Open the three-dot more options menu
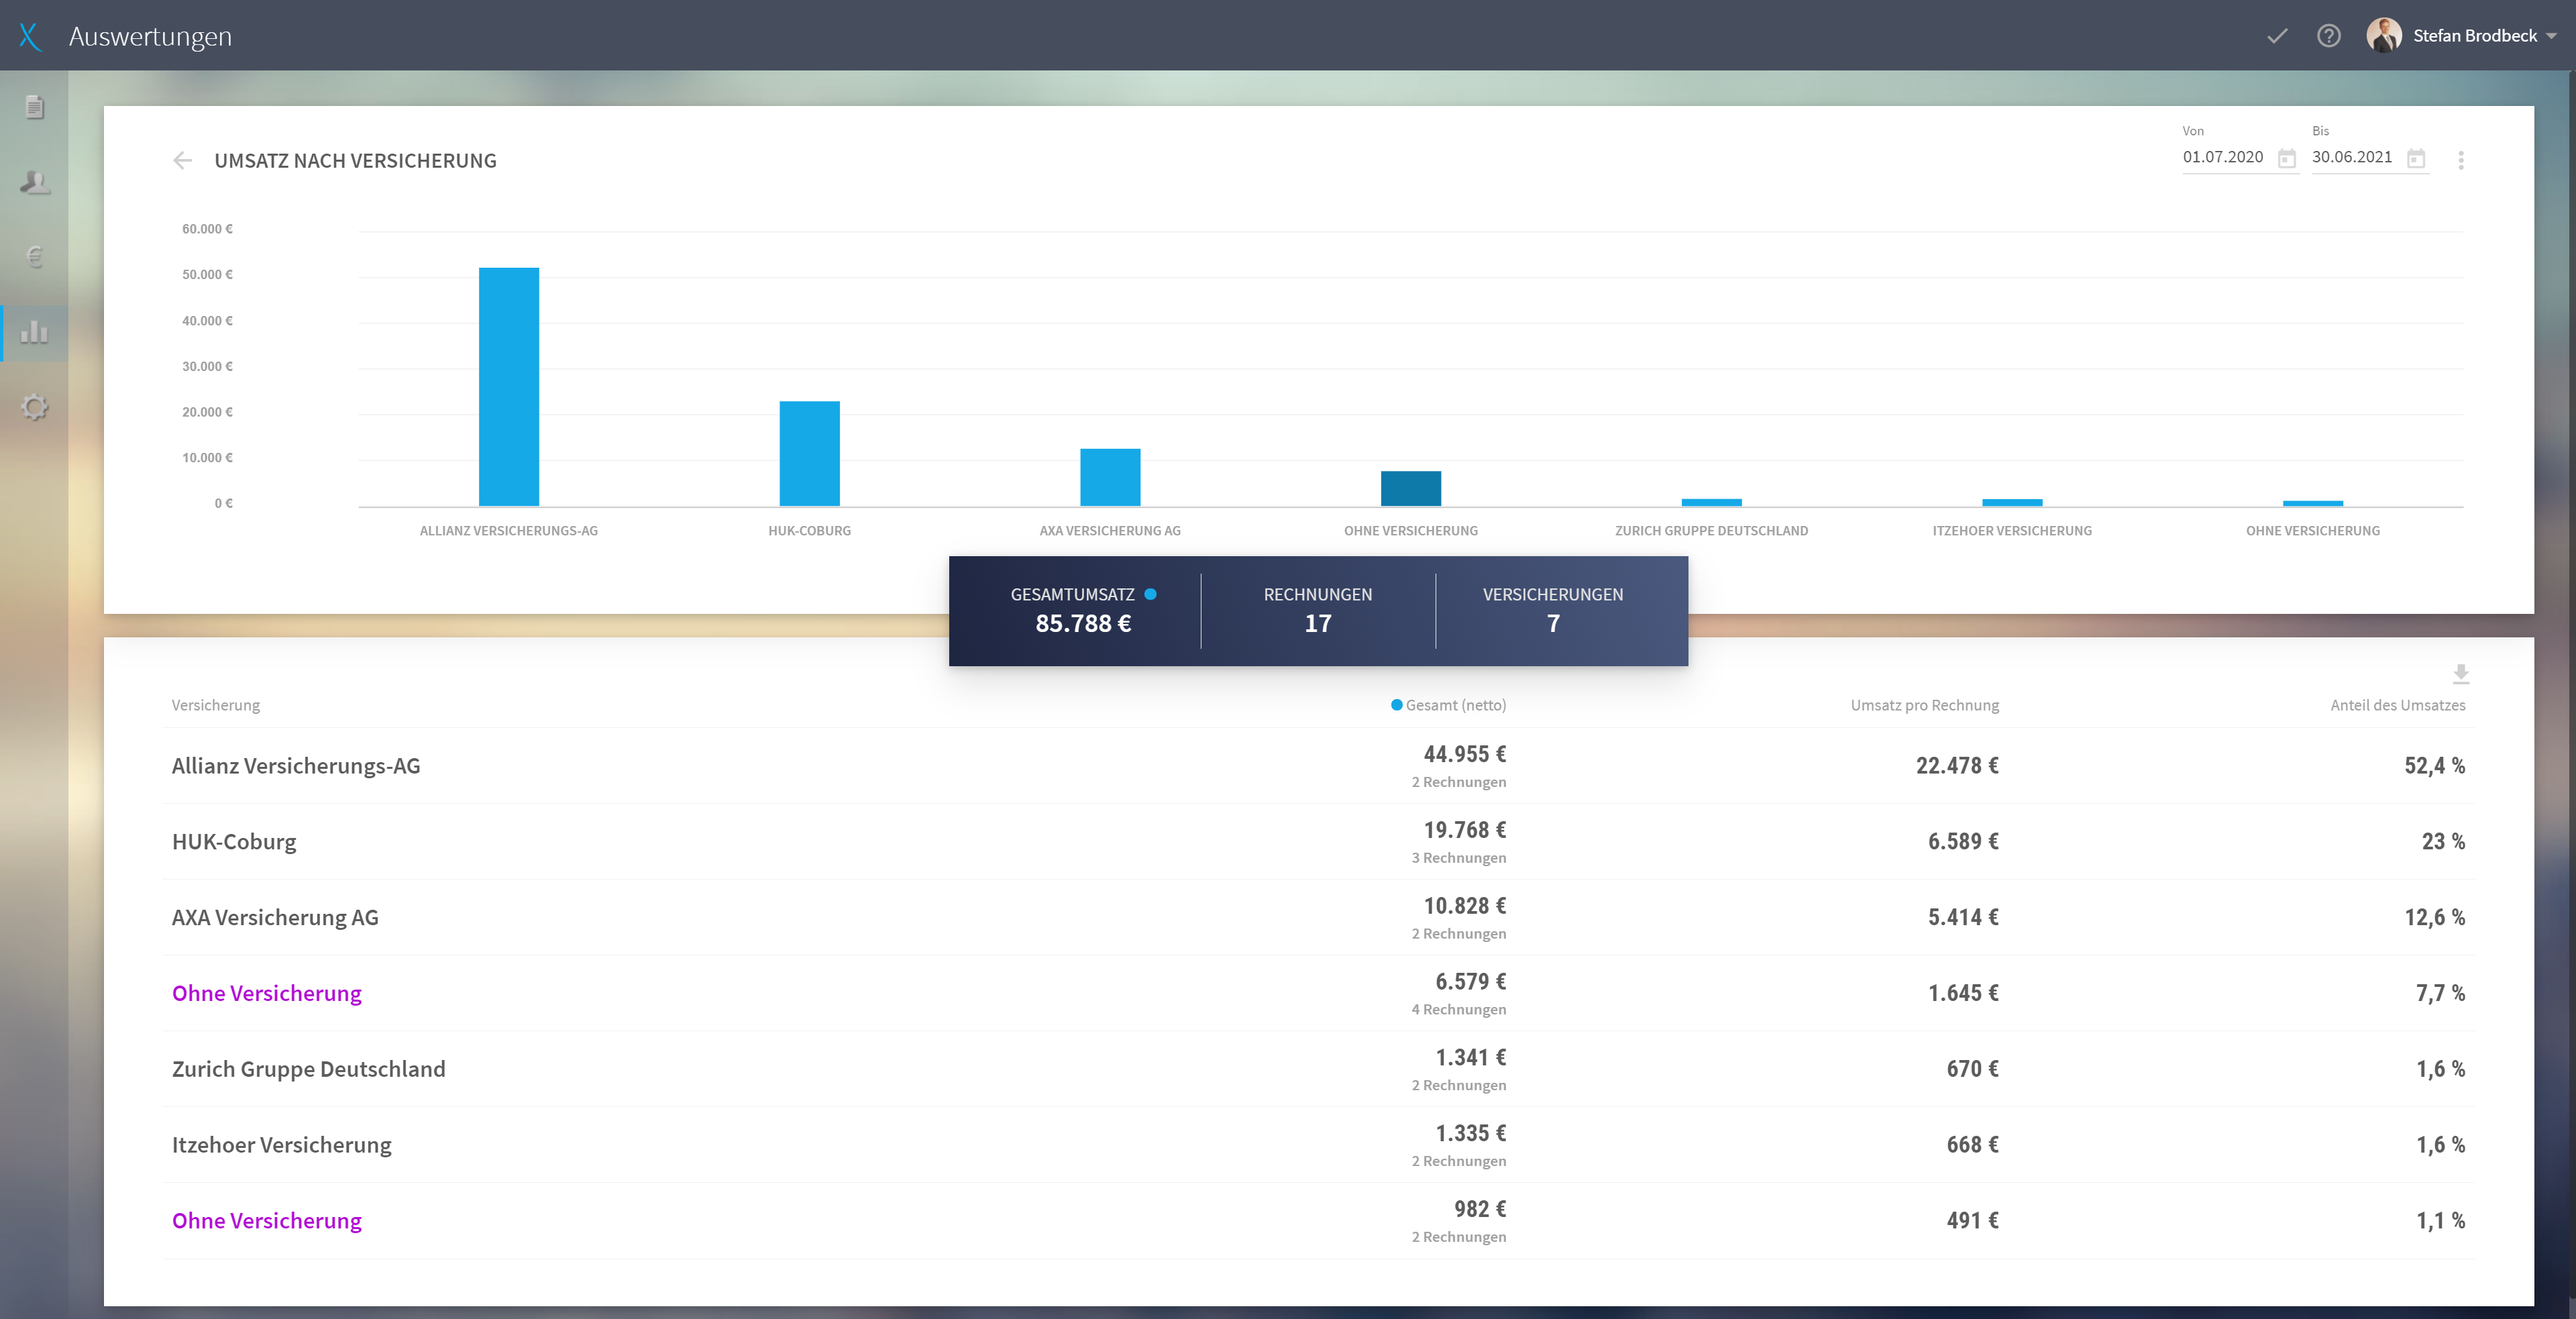 [2460, 159]
